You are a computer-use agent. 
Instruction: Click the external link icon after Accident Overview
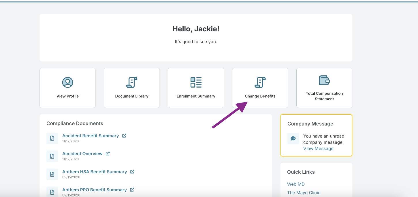pos(108,154)
